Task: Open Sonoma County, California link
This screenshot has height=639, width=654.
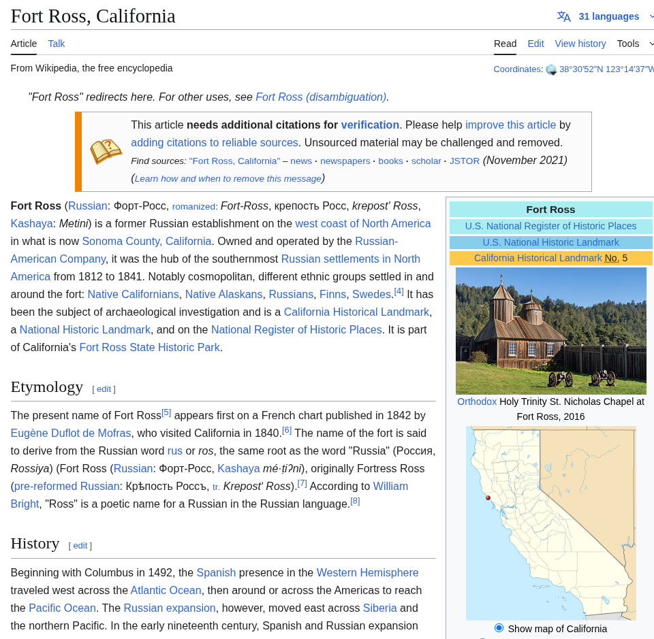Action: pyautogui.click(x=146, y=242)
